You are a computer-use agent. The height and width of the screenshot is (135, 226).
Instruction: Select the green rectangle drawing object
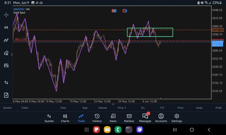click(150, 32)
